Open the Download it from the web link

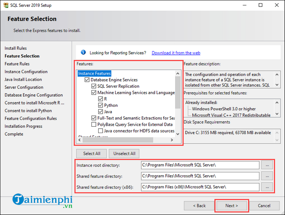click(x=176, y=53)
